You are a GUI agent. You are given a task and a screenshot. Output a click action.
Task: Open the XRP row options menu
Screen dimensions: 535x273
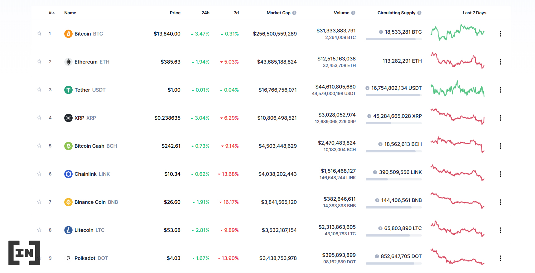point(500,118)
